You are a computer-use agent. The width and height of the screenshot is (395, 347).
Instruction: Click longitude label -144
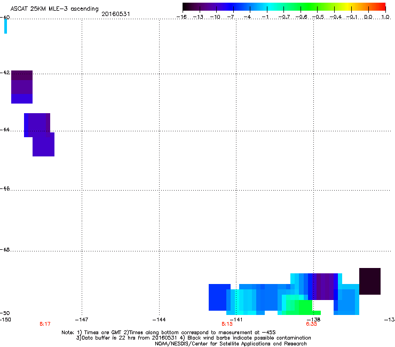159,320
